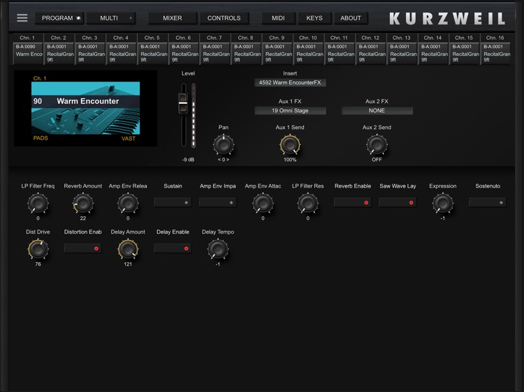Select channel 5 program slot
The image size is (524, 392).
coord(152,53)
